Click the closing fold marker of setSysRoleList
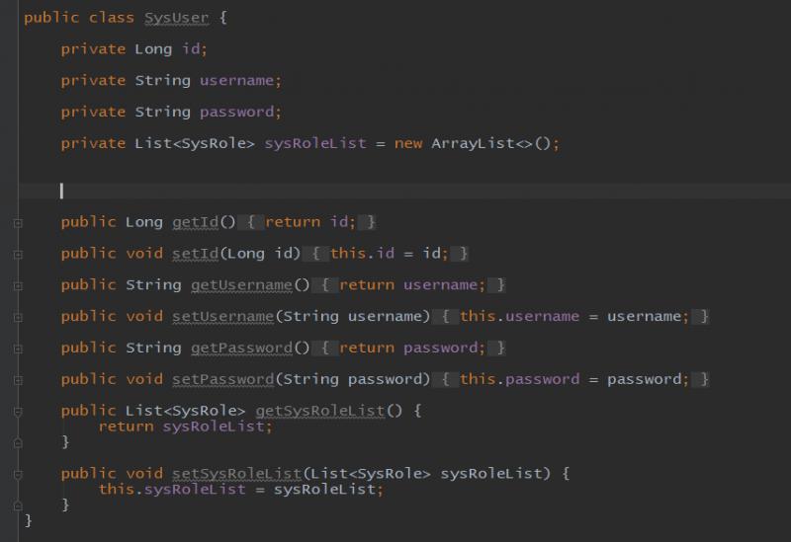This screenshot has width=791, height=542. tap(18, 505)
